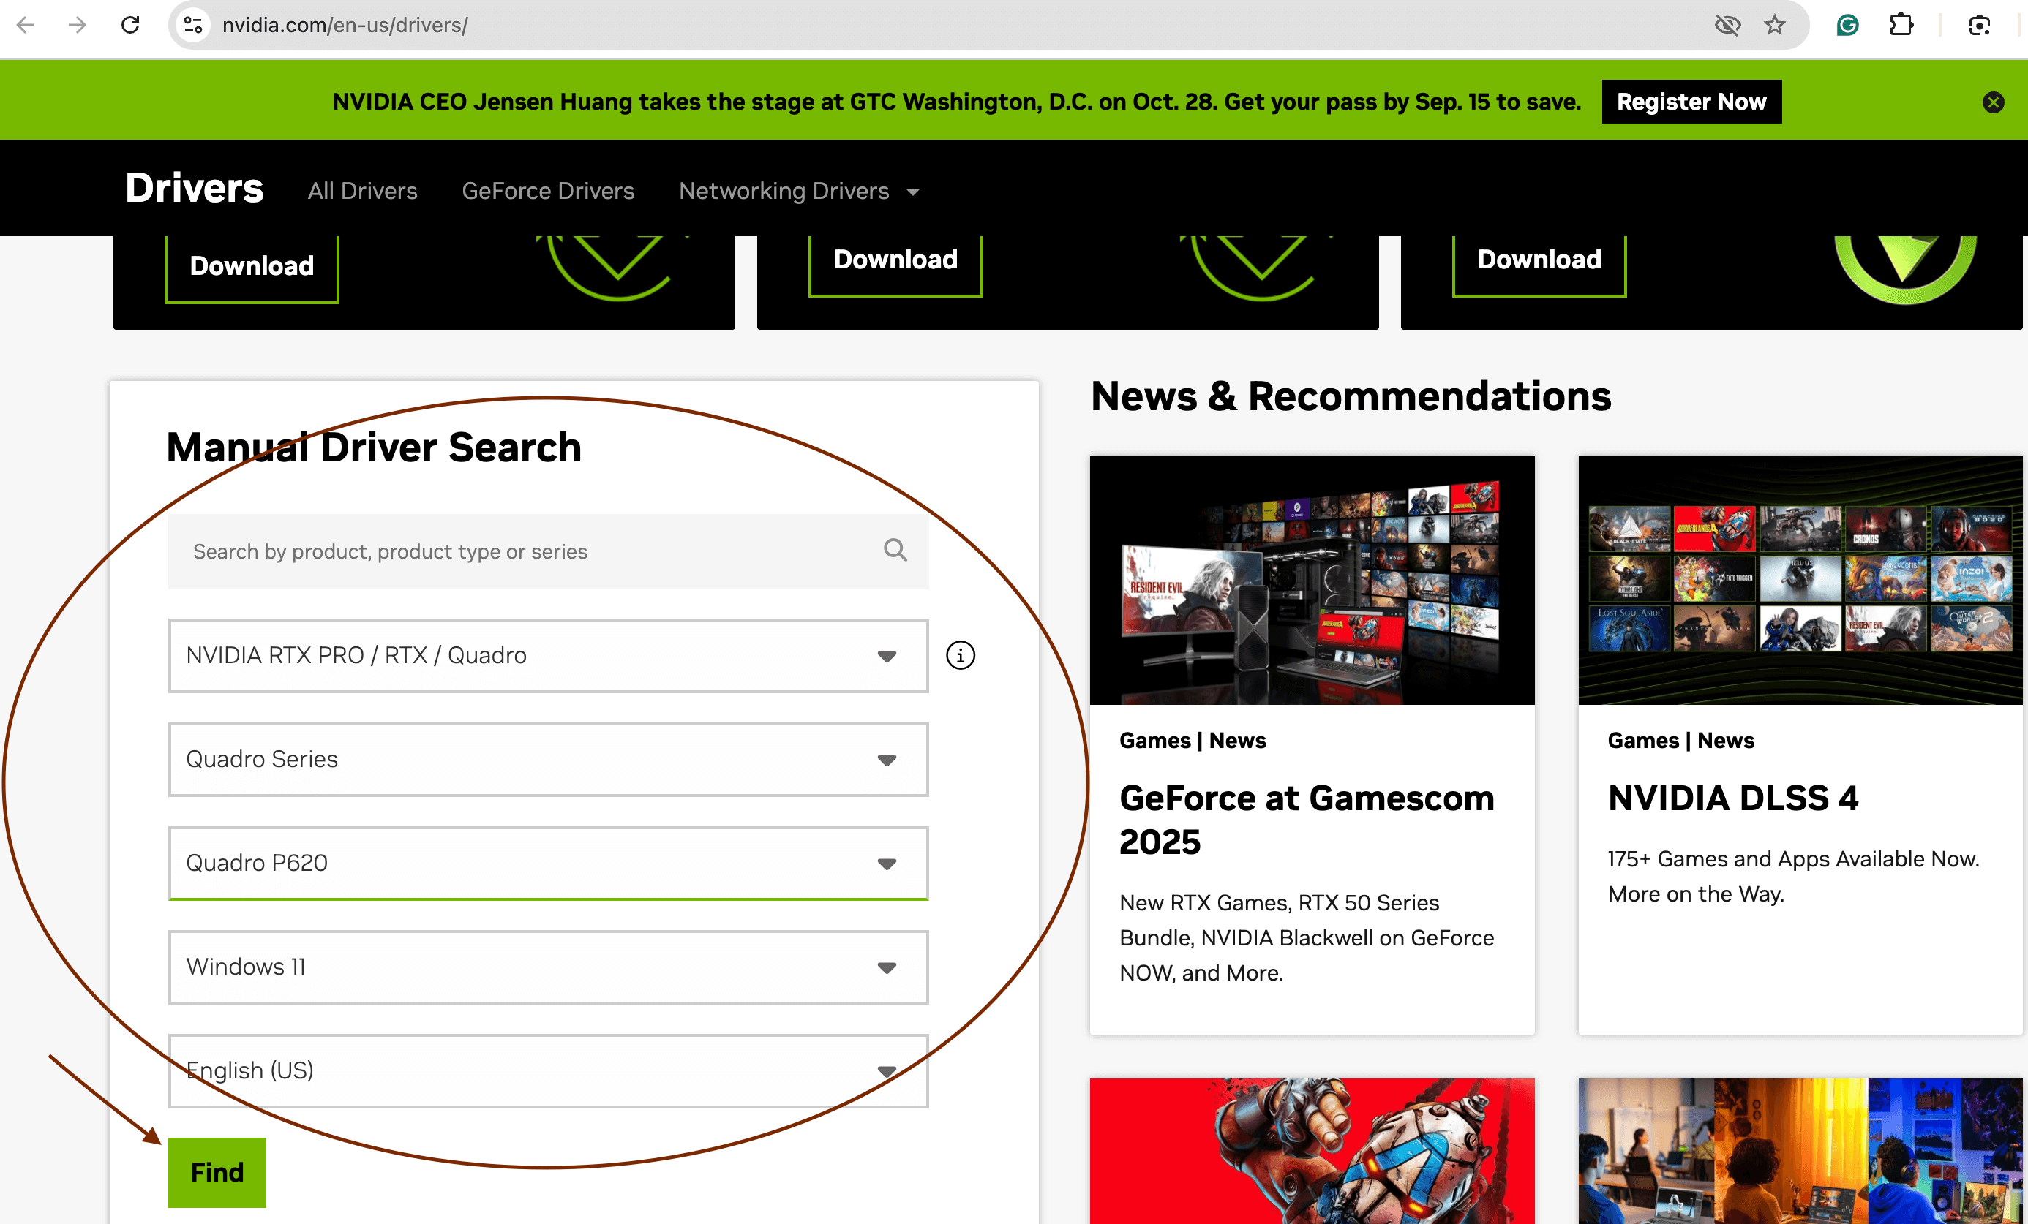
Task: Click the info icon beside product category
Action: click(960, 656)
